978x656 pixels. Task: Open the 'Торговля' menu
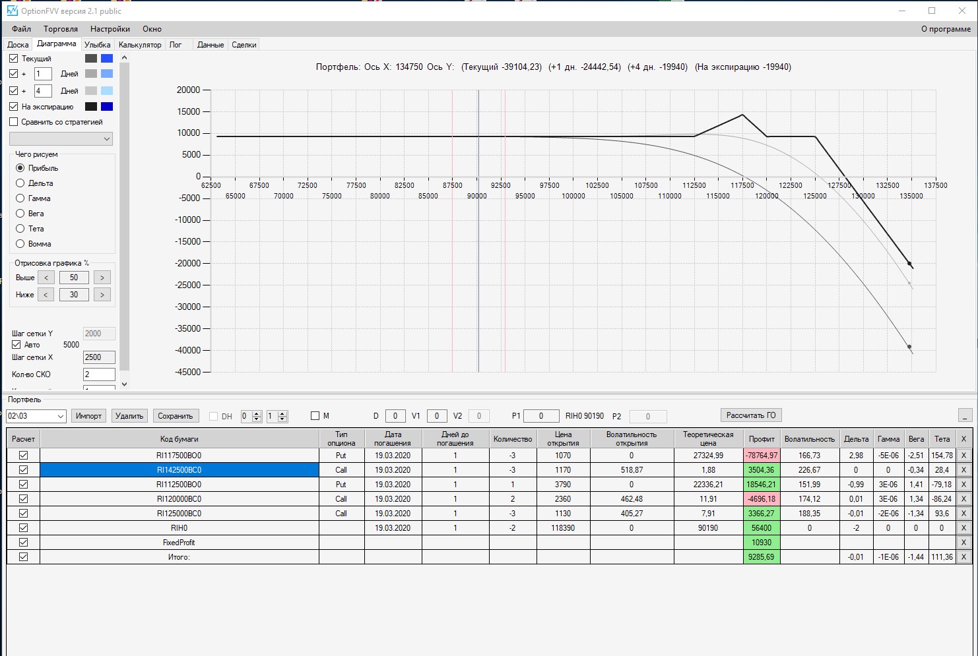[61, 29]
